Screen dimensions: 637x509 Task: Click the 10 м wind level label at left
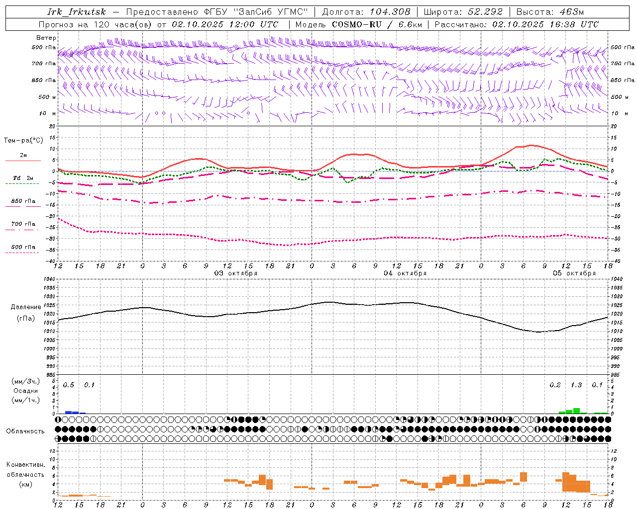(x=48, y=113)
